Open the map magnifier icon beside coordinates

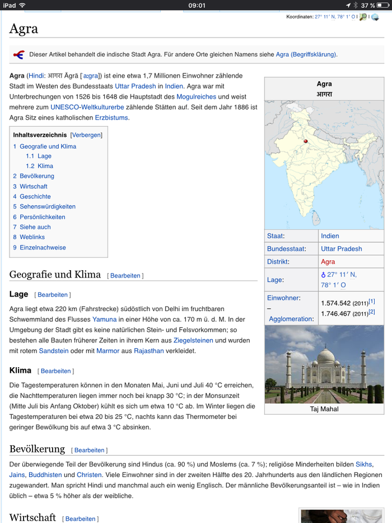[363, 17]
